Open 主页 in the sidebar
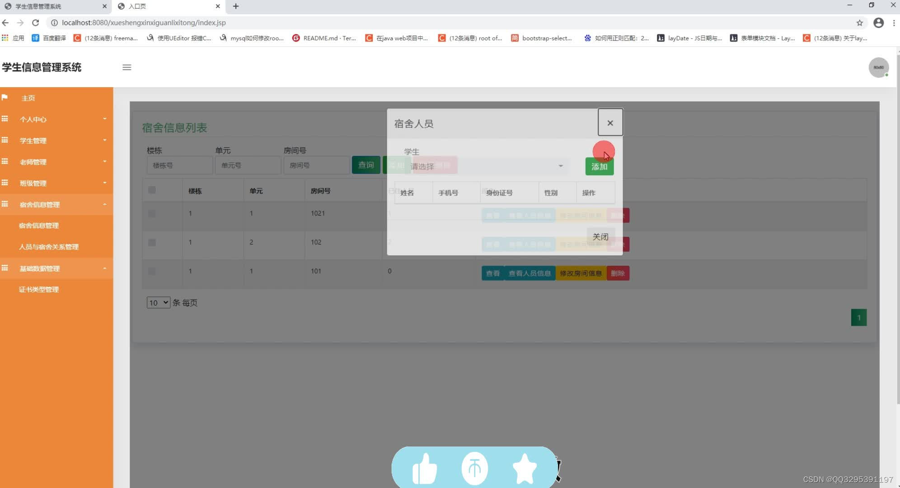This screenshot has width=900, height=488. 28,98
